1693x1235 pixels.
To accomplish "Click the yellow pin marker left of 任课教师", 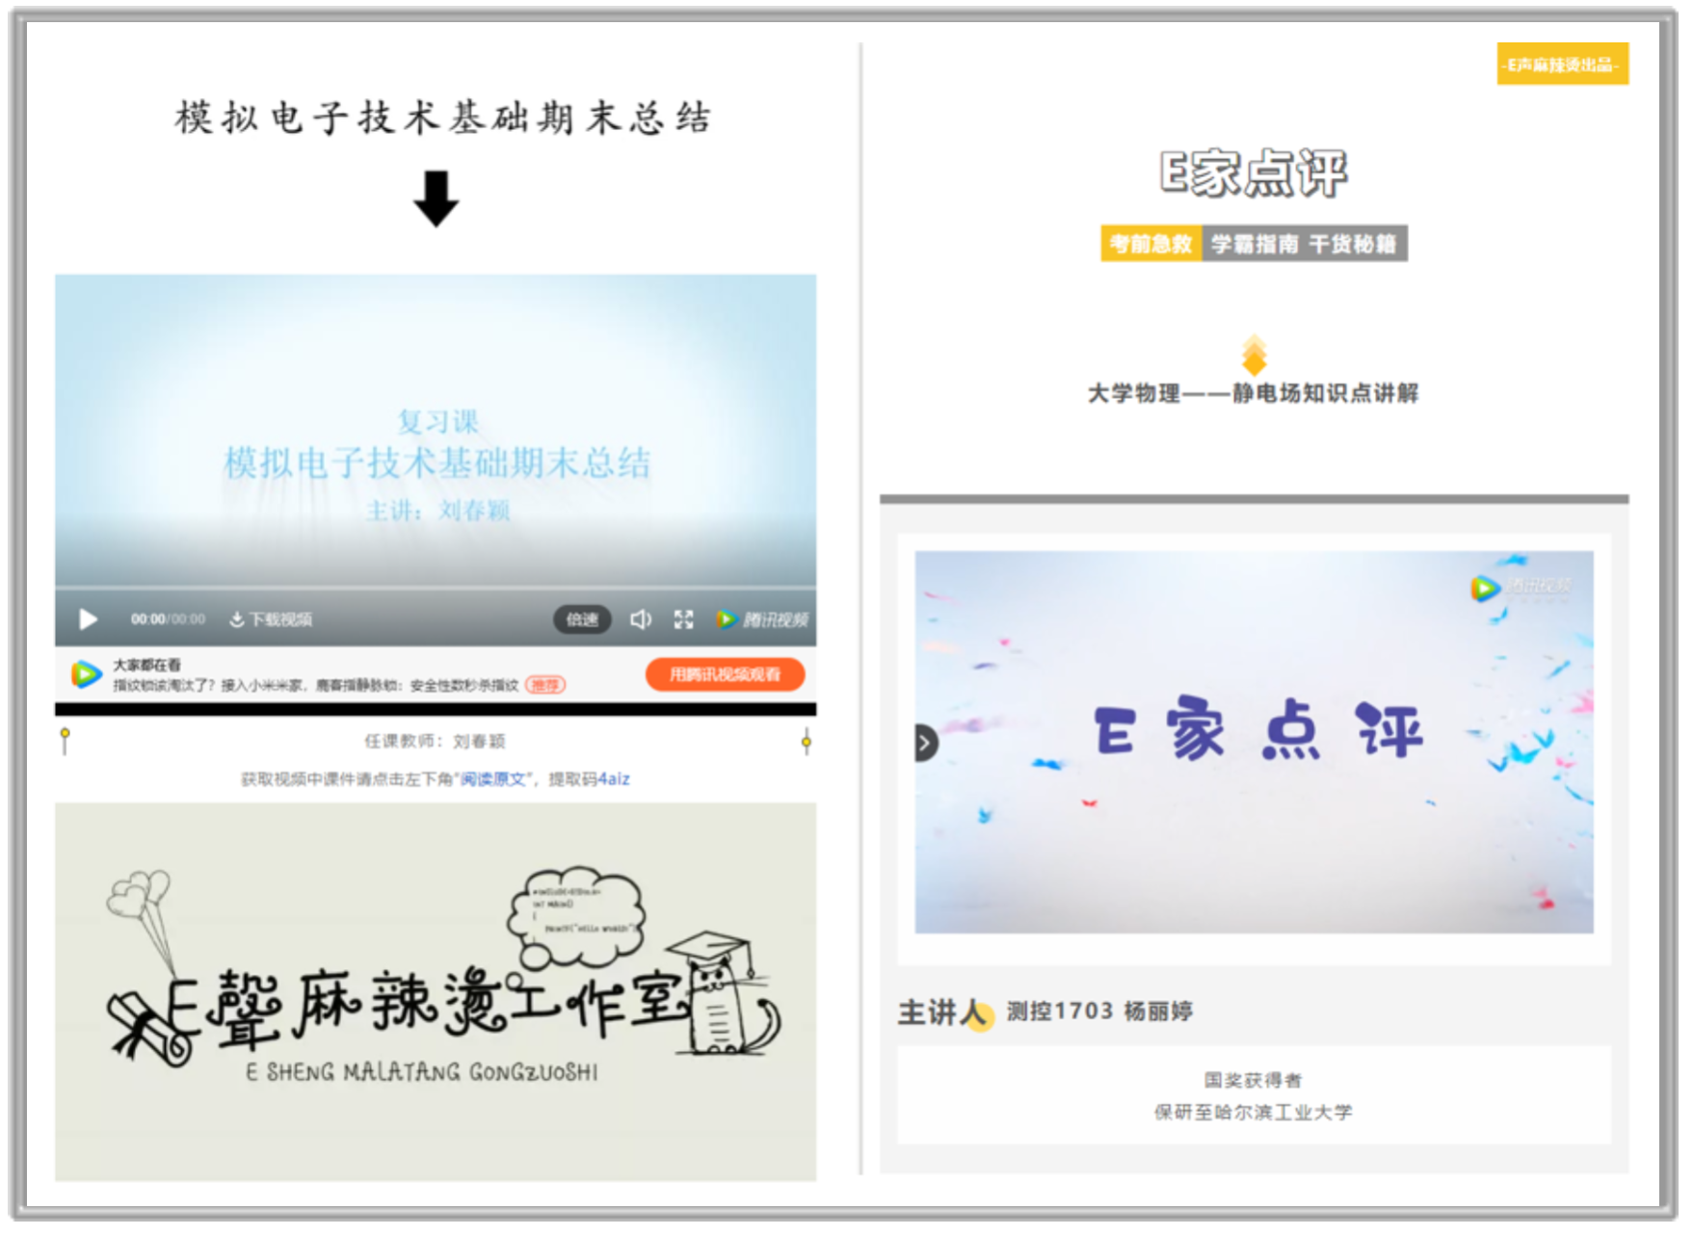I will (x=65, y=740).
